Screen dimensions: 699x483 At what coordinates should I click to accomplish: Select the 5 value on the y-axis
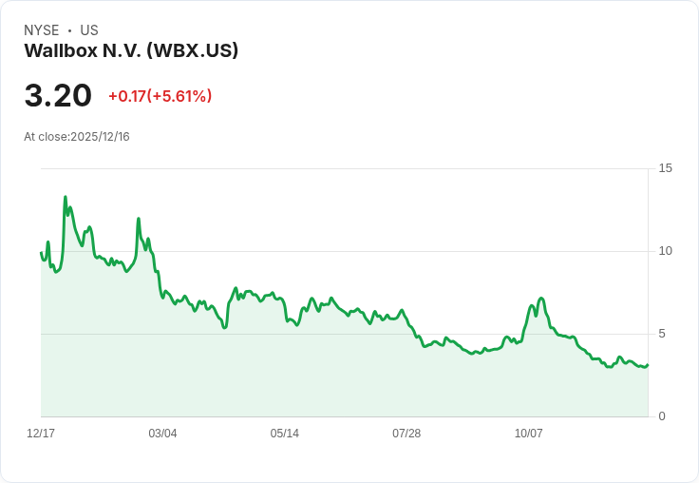[x=662, y=334]
